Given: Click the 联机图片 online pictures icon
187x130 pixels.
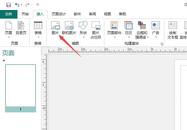Looking at the screenshot, I should (x=69, y=25).
